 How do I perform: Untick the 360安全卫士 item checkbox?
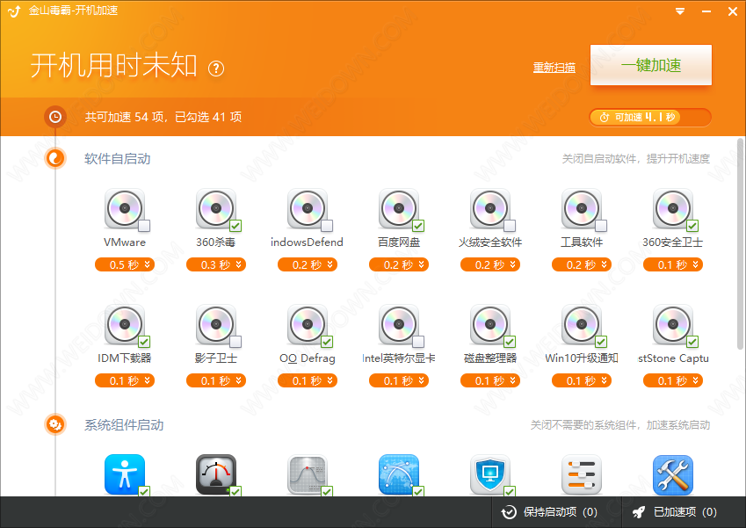coord(692,226)
